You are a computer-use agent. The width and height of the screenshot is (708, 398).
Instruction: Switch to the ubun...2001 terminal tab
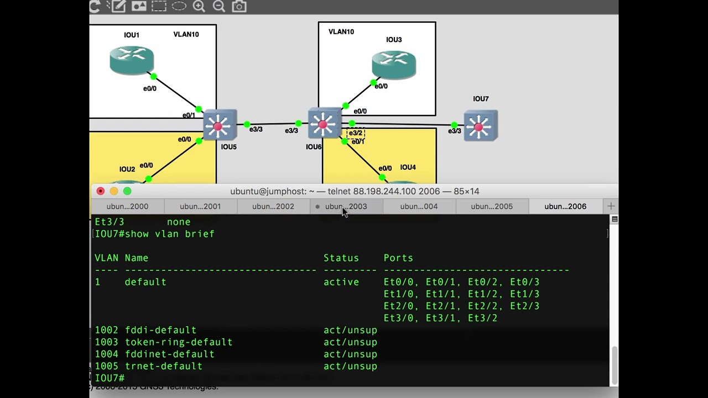point(200,206)
